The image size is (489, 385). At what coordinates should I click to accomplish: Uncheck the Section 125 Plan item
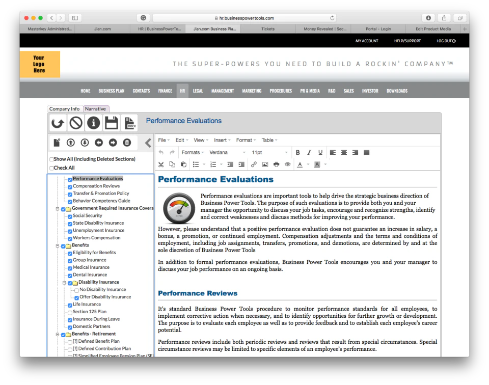[69, 311]
